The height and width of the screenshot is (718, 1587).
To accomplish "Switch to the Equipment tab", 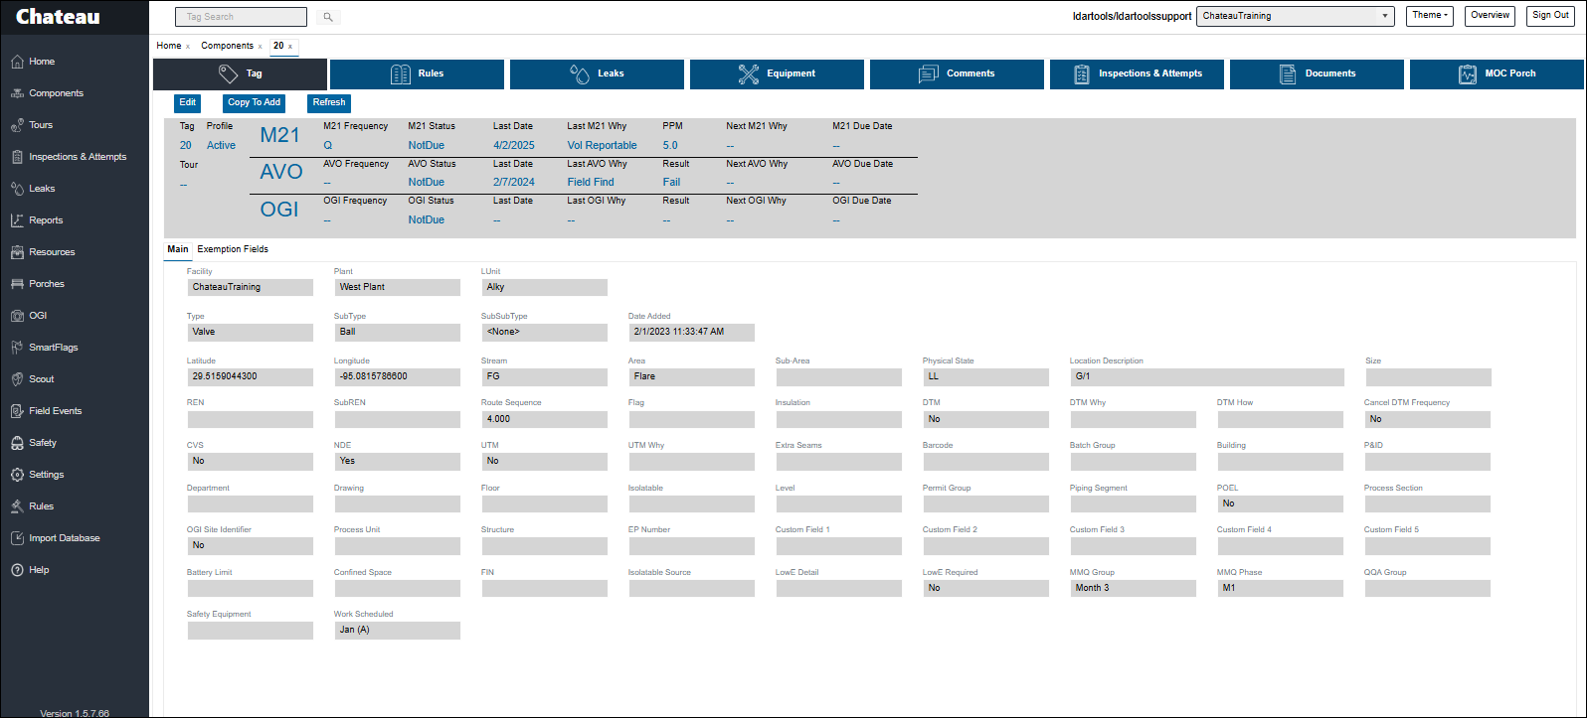I will tap(777, 73).
